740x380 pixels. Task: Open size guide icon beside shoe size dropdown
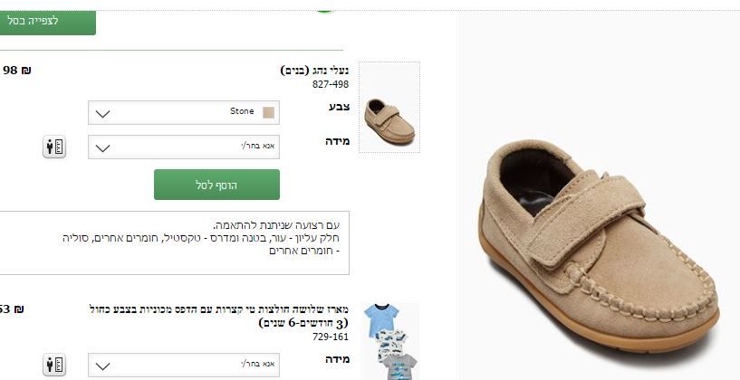pyautogui.click(x=54, y=147)
